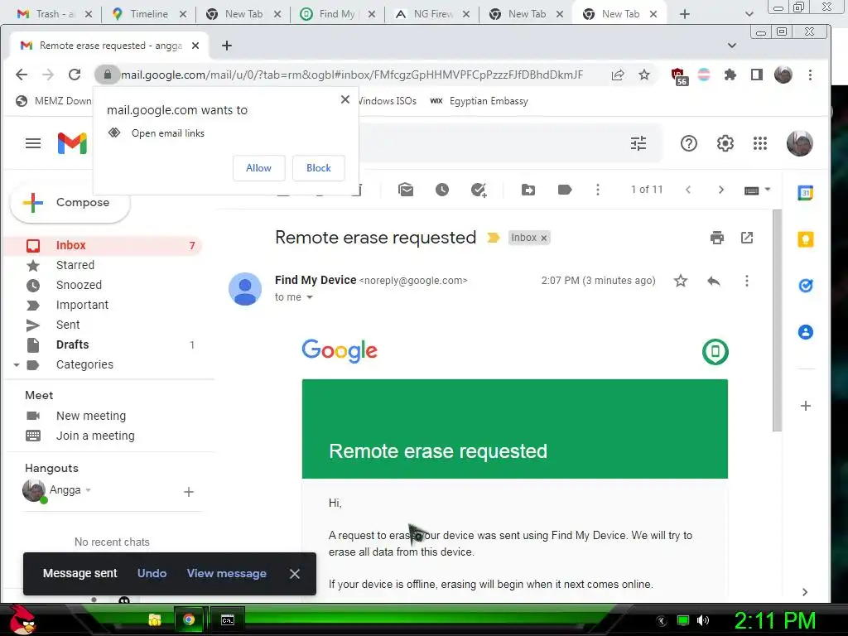The image size is (848, 636).
Task: Switch to Timeline tab
Action: pos(147,14)
